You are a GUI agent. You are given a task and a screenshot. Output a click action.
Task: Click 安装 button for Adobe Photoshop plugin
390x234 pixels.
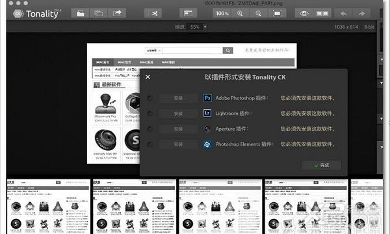pyautogui.click(x=178, y=98)
